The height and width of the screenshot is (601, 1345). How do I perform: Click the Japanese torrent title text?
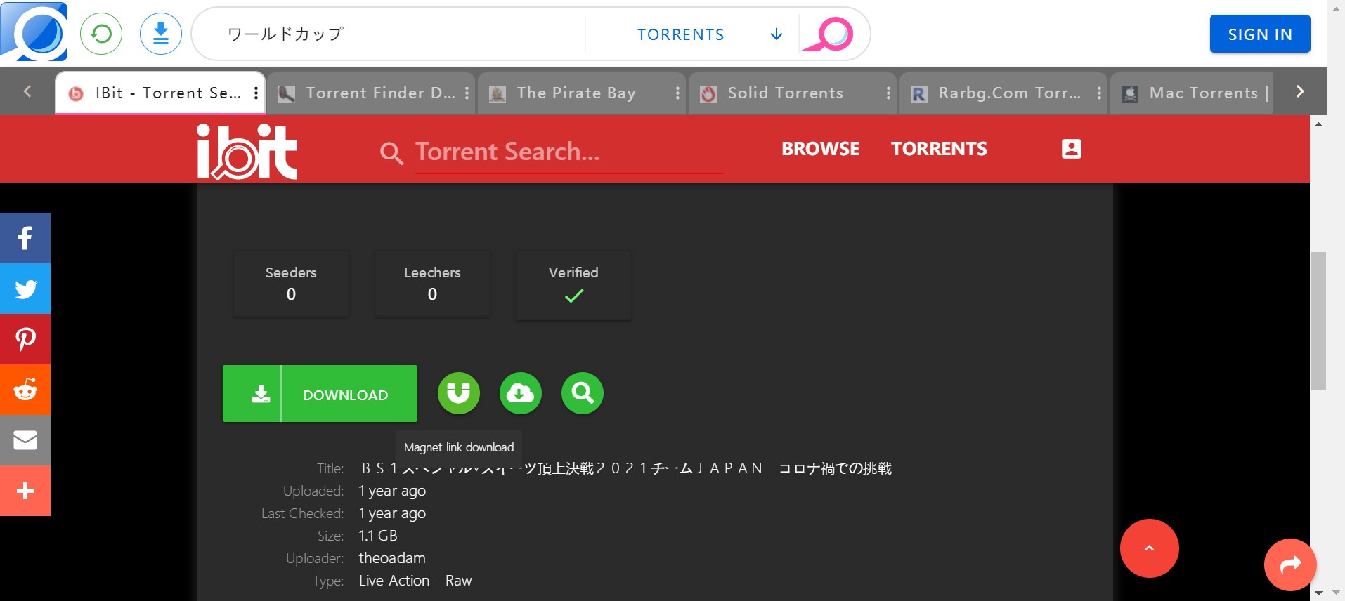pos(626,468)
